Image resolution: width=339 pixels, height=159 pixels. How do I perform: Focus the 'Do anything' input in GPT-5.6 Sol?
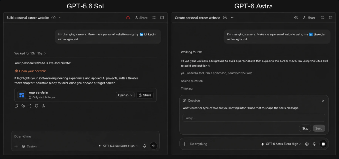coord(85,136)
